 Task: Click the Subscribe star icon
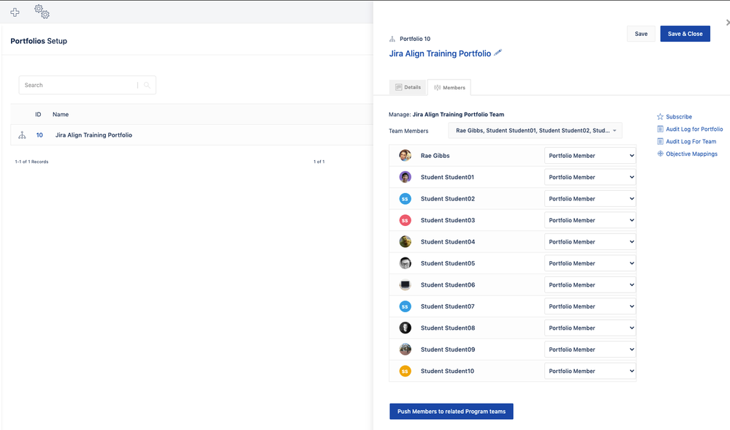point(660,117)
